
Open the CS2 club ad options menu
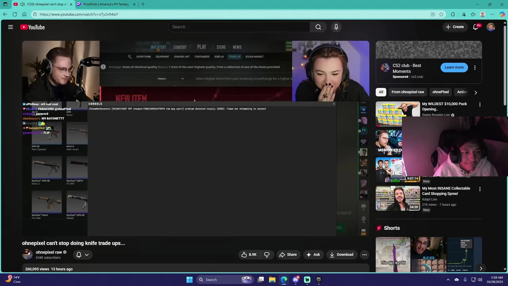[475, 68]
